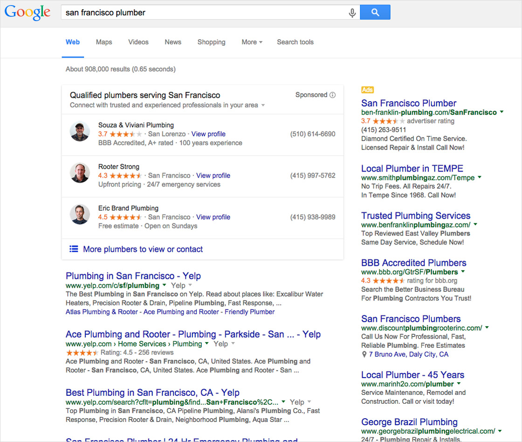Open Trusted Plumbing Services ad
522x442 pixels.
coord(416,215)
